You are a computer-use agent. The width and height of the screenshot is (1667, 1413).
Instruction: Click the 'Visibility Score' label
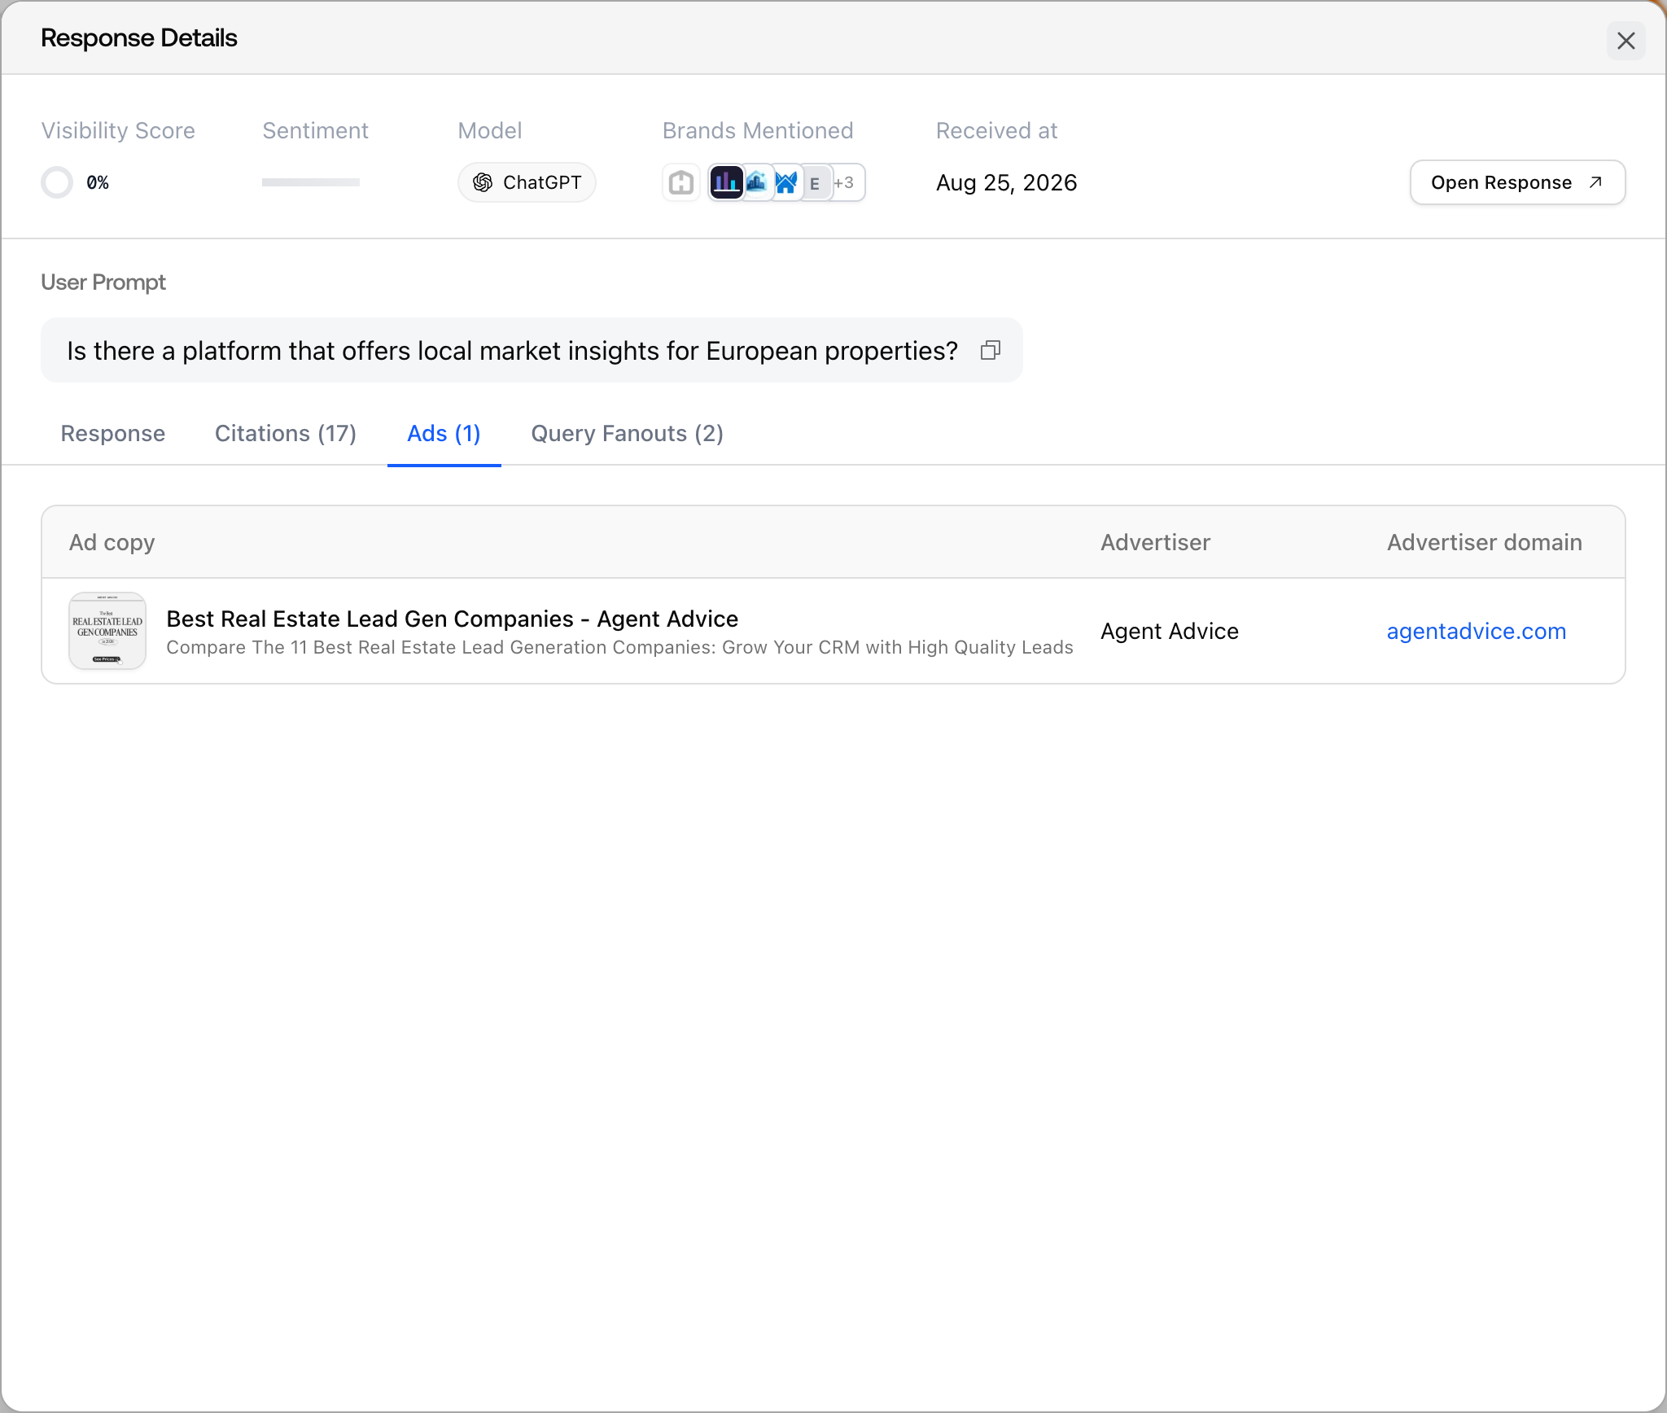[x=118, y=130]
